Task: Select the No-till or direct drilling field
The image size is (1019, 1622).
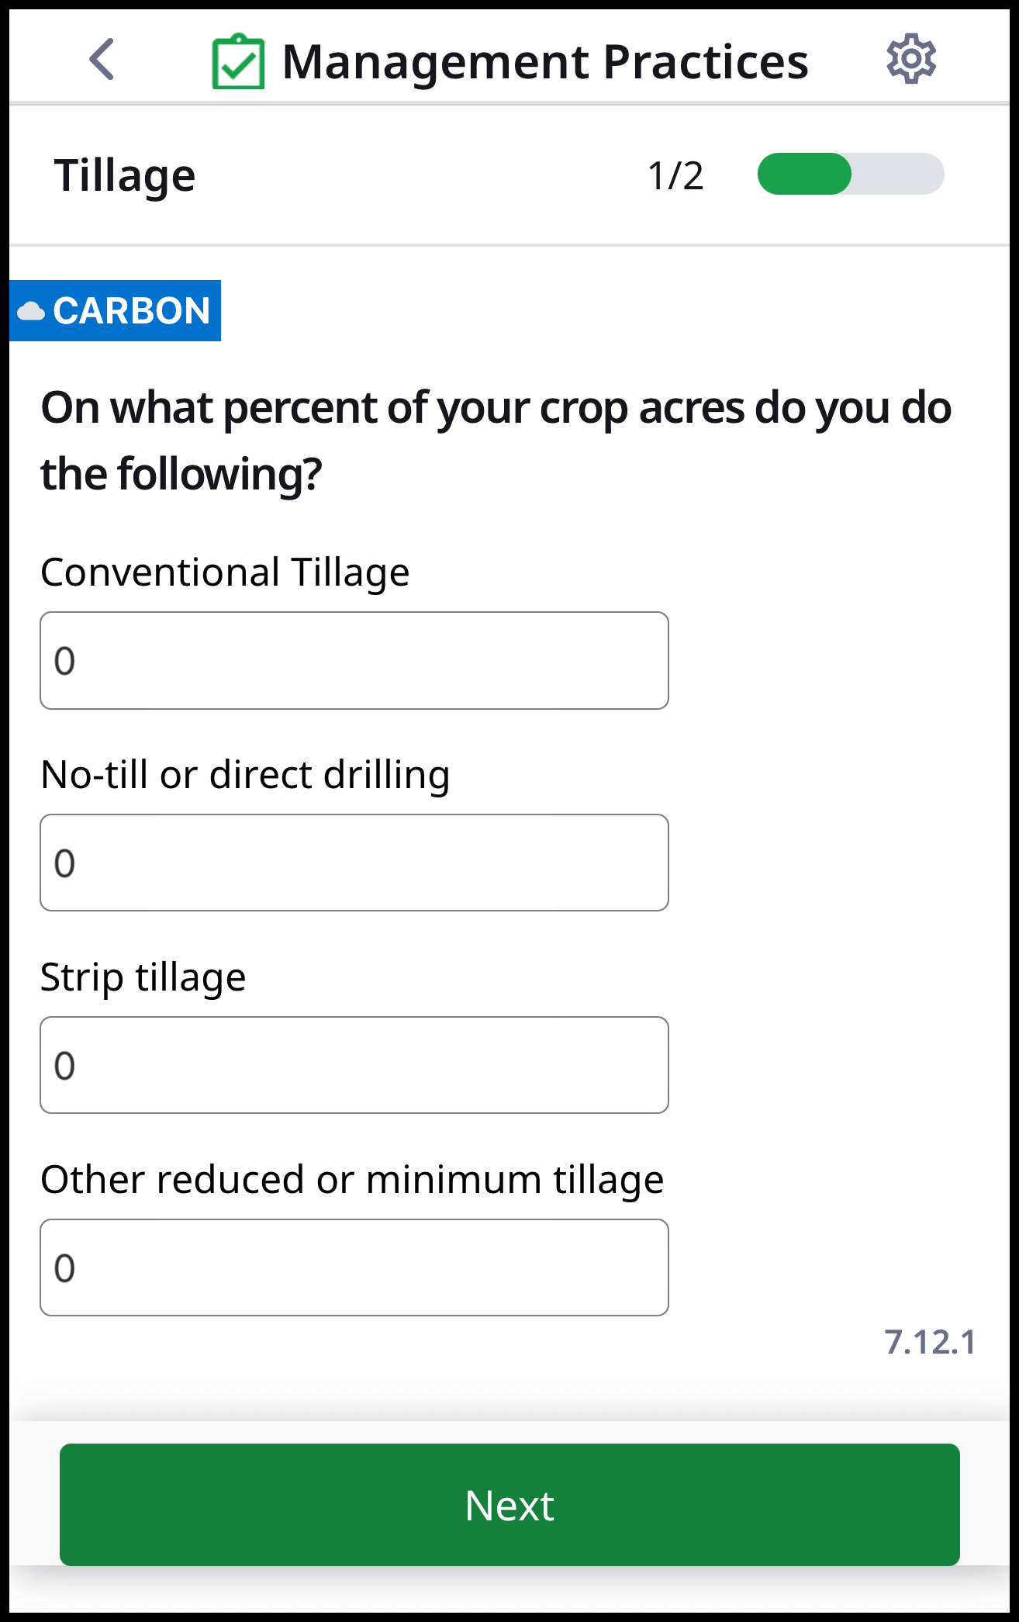Action: 354,863
